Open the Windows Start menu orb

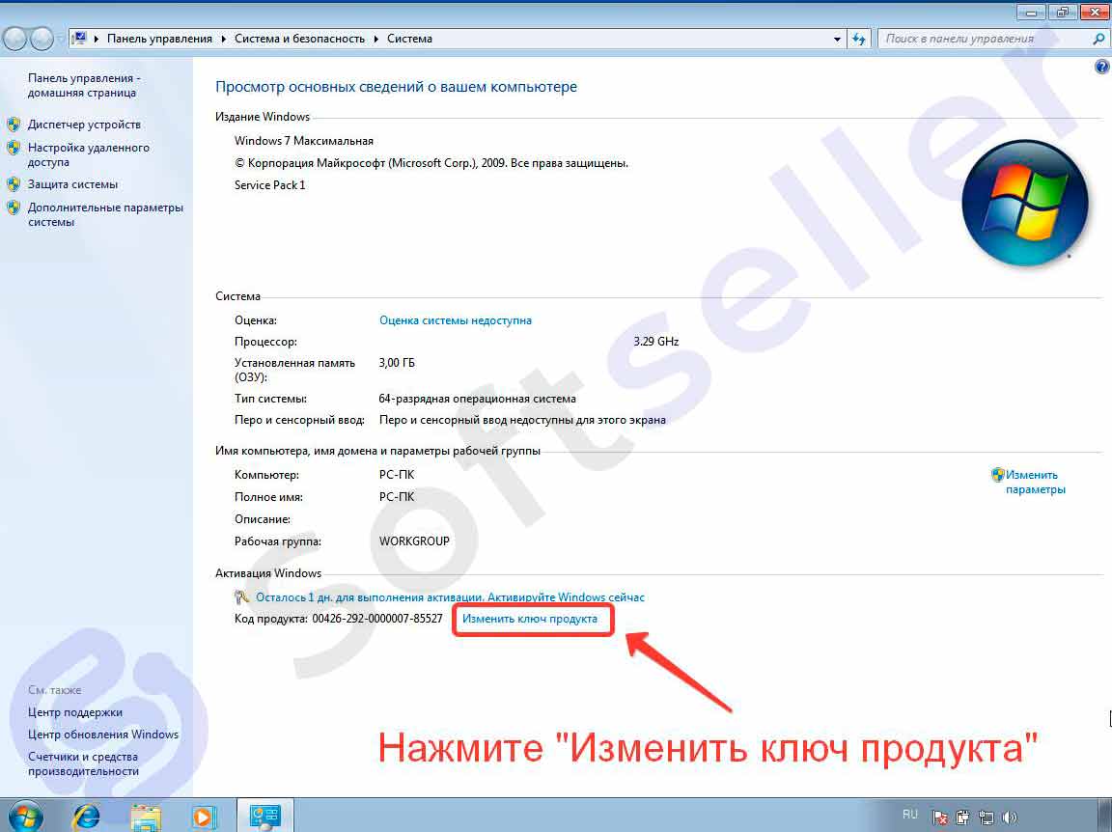pyautogui.click(x=24, y=816)
